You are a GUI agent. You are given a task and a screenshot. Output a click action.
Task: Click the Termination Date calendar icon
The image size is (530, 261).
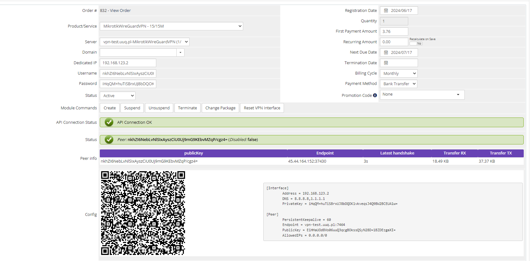click(386, 63)
